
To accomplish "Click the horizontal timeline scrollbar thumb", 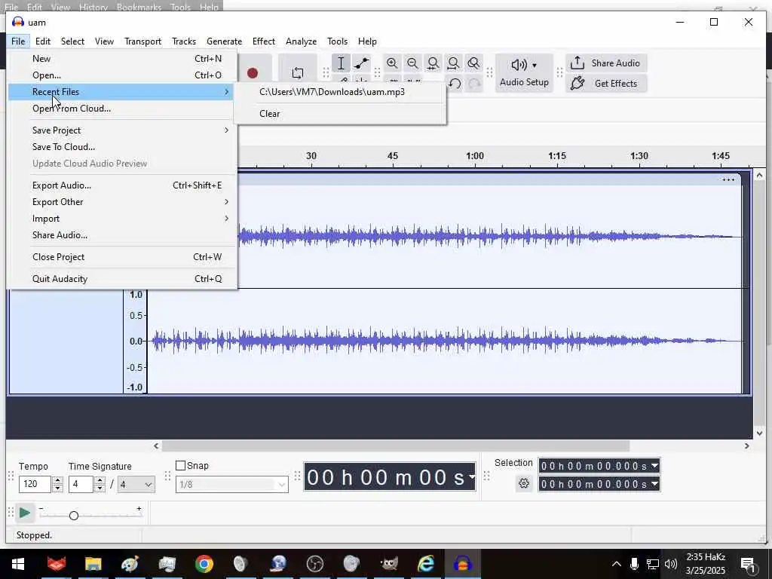I will (396, 446).
